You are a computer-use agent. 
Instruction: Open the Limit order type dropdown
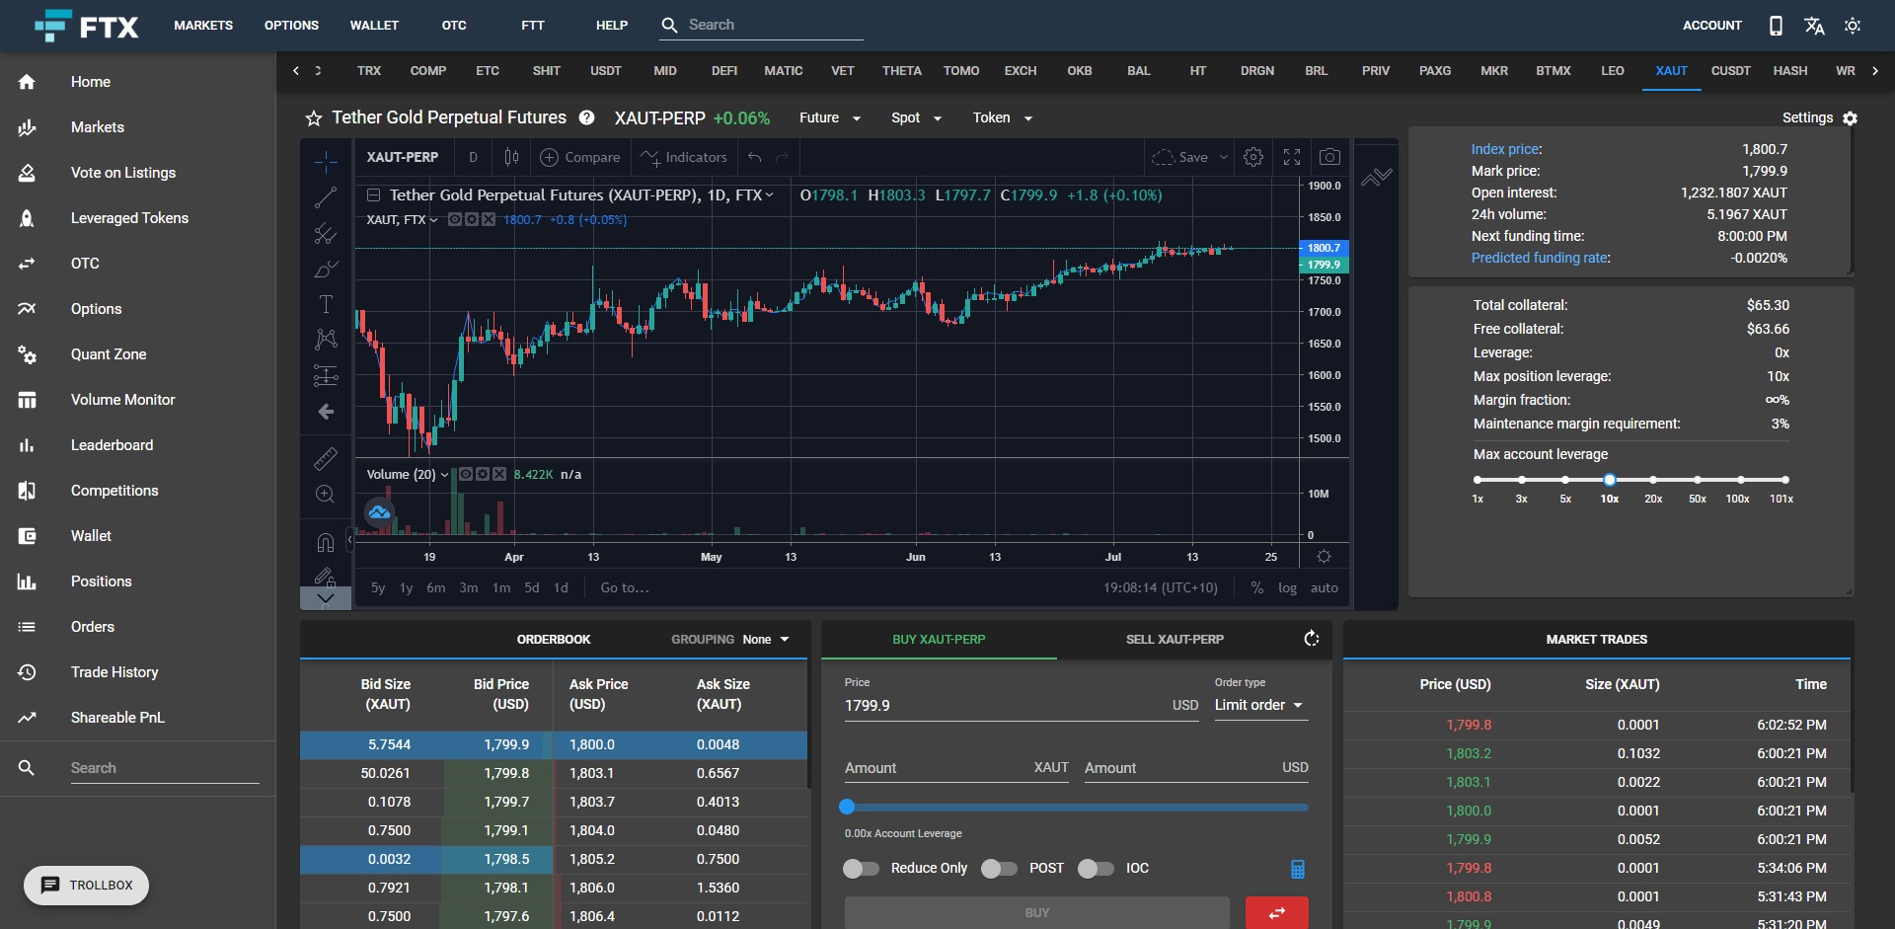point(1259,705)
